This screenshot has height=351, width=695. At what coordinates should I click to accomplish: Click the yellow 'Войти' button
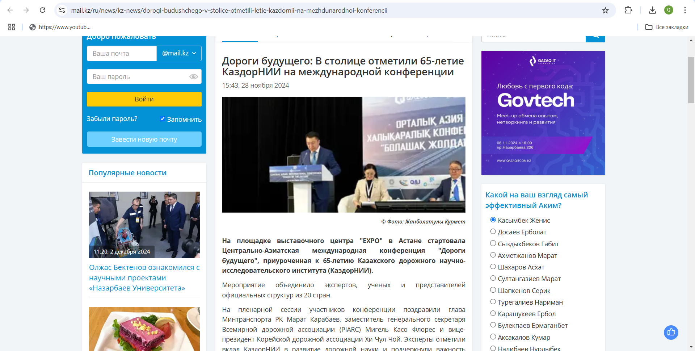(x=144, y=99)
